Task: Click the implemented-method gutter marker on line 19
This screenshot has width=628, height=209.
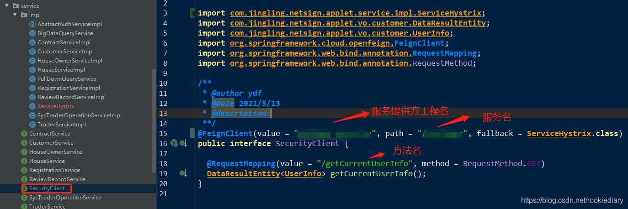Action: [x=183, y=173]
